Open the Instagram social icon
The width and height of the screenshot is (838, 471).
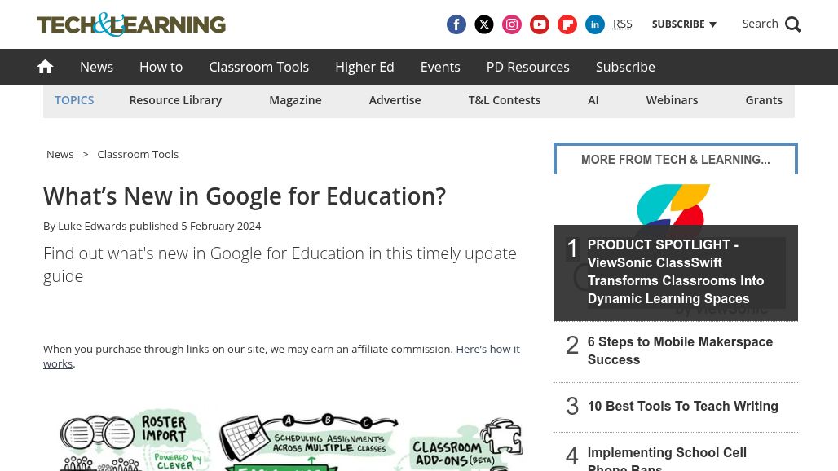(512, 24)
